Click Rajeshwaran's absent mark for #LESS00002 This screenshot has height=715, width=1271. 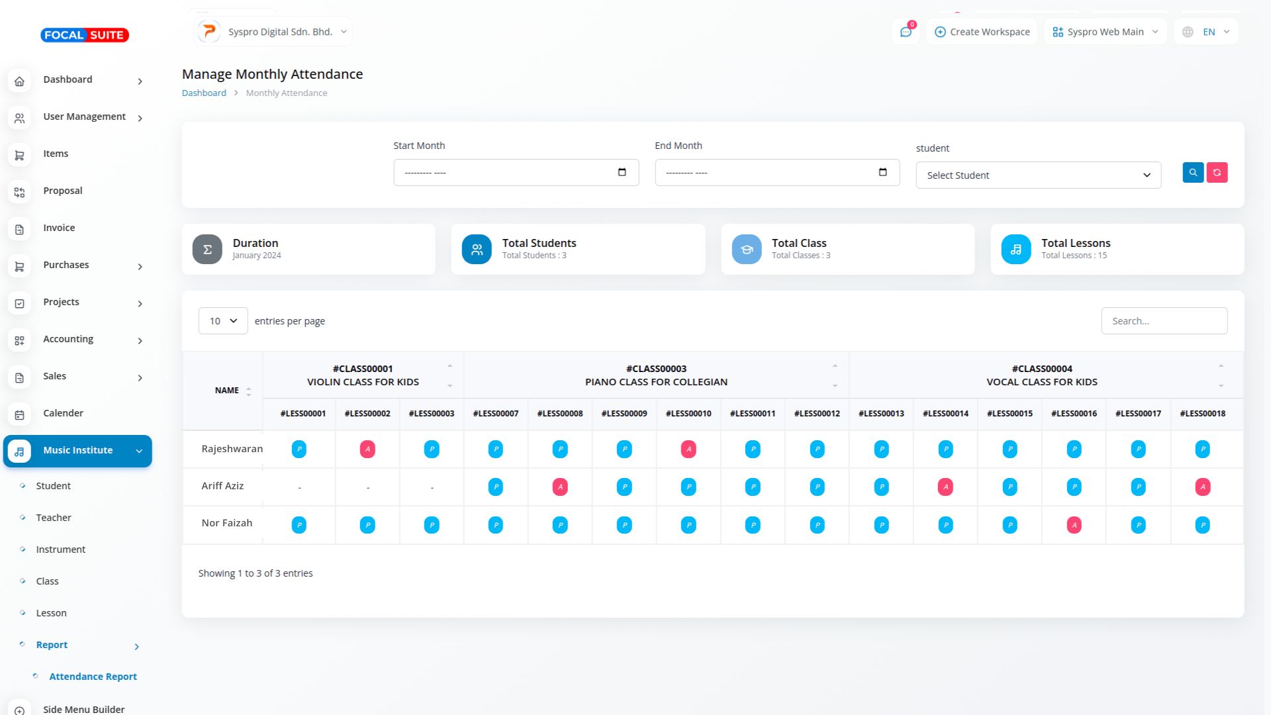(x=367, y=450)
